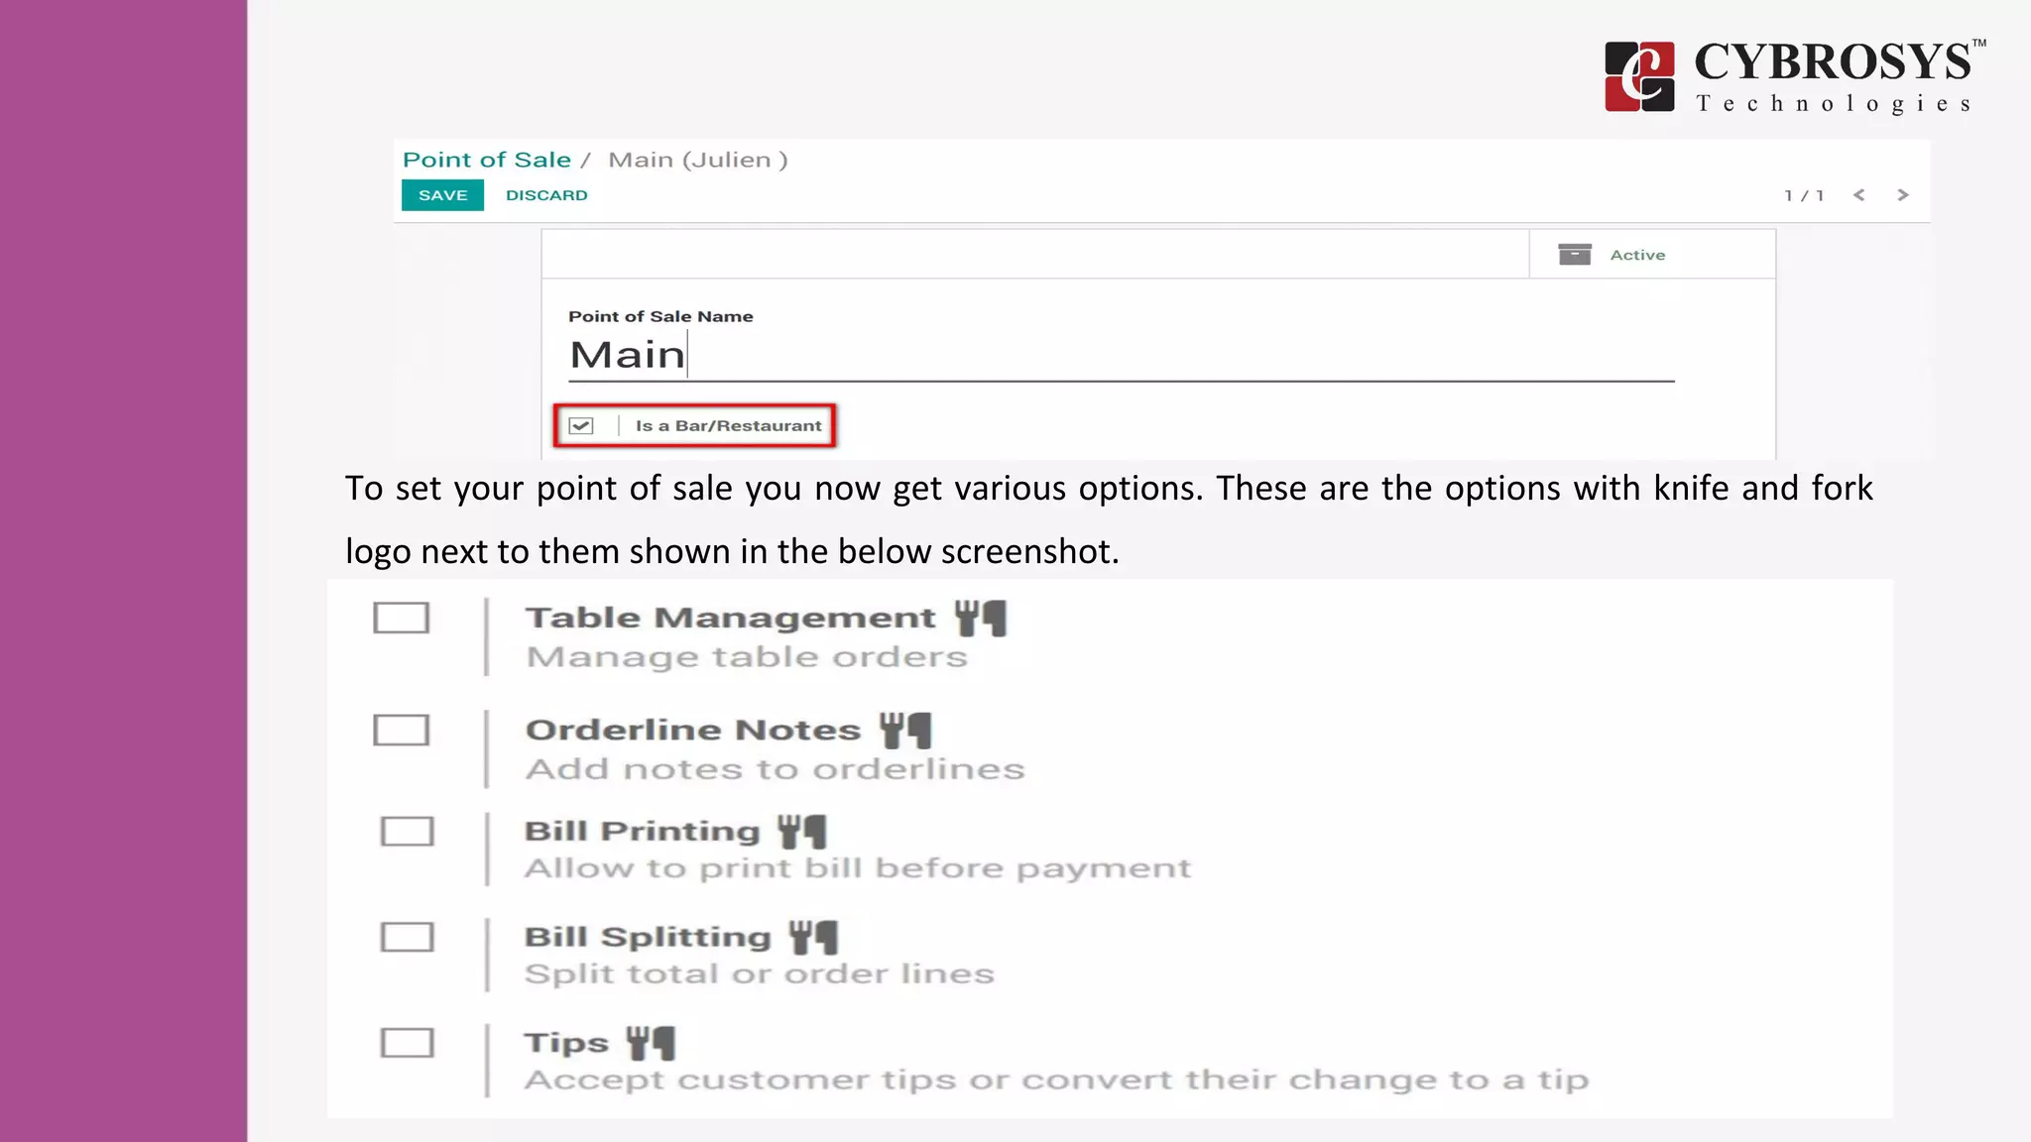The height and width of the screenshot is (1142, 2031).
Task: Click the knife and fork icon beside Tips
Action: click(x=652, y=1043)
